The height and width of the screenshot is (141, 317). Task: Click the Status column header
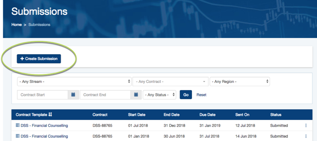[276, 115]
